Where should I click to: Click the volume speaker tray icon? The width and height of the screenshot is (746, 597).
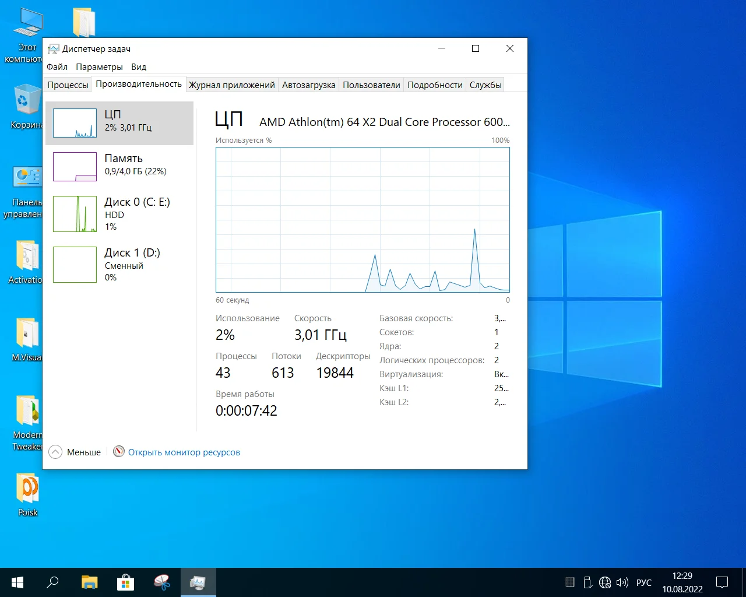[x=622, y=582]
